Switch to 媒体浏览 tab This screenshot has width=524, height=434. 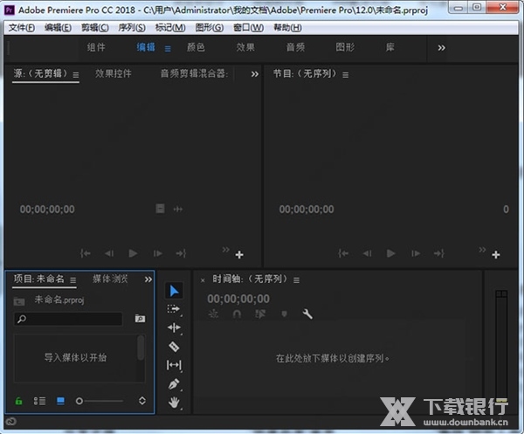(110, 279)
